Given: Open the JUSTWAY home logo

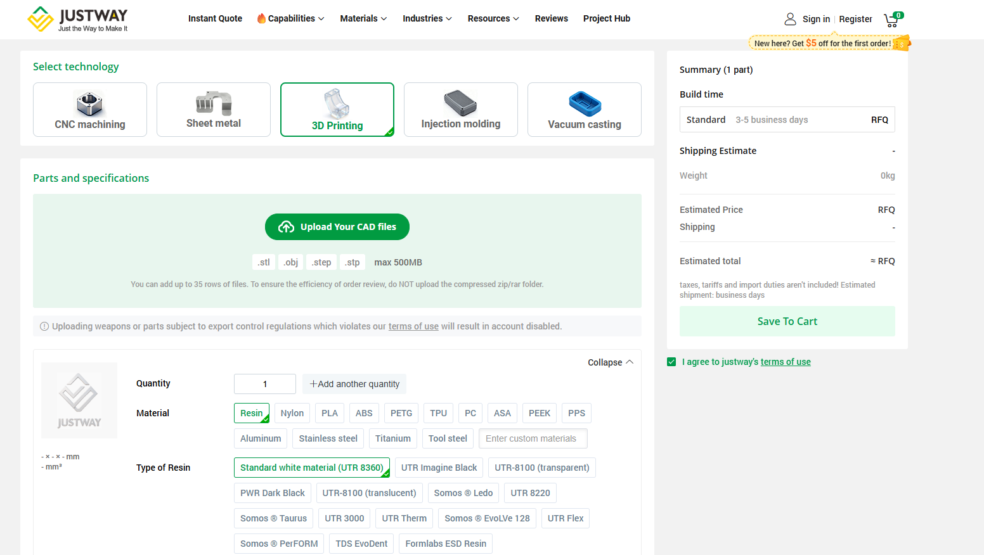Looking at the screenshot, I should point(77,19).
